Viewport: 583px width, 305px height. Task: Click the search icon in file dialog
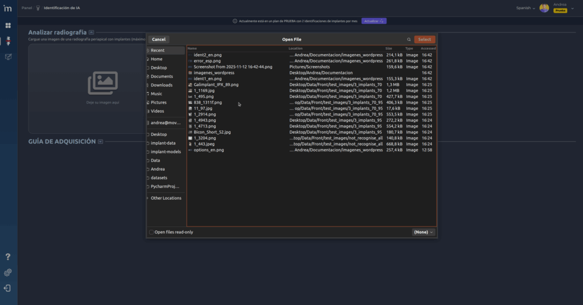409,39
